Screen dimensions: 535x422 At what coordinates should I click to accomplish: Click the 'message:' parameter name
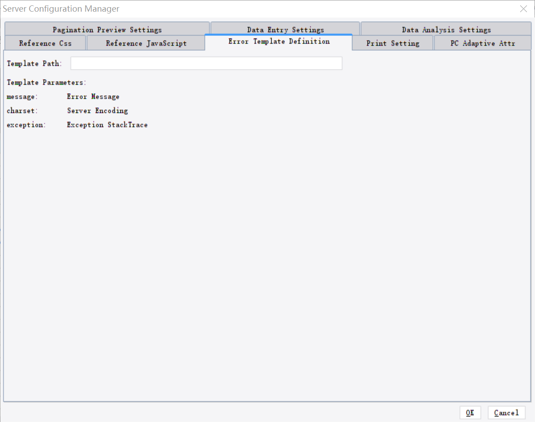click(x=22, y=97)
